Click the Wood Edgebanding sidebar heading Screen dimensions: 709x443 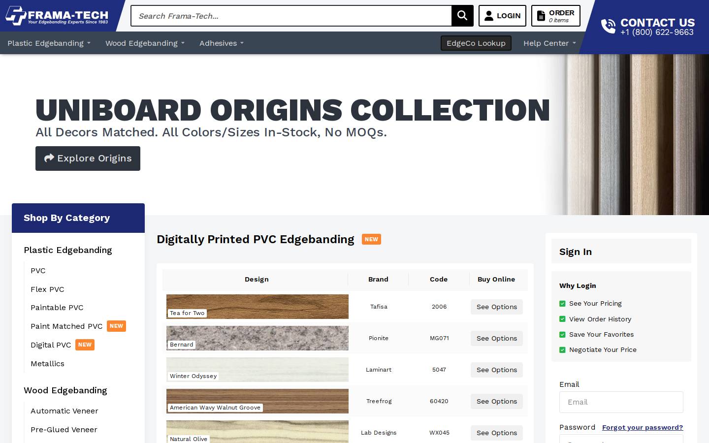coord(65,390)
